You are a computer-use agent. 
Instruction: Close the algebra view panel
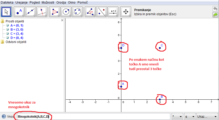click(x=62, y=20)
